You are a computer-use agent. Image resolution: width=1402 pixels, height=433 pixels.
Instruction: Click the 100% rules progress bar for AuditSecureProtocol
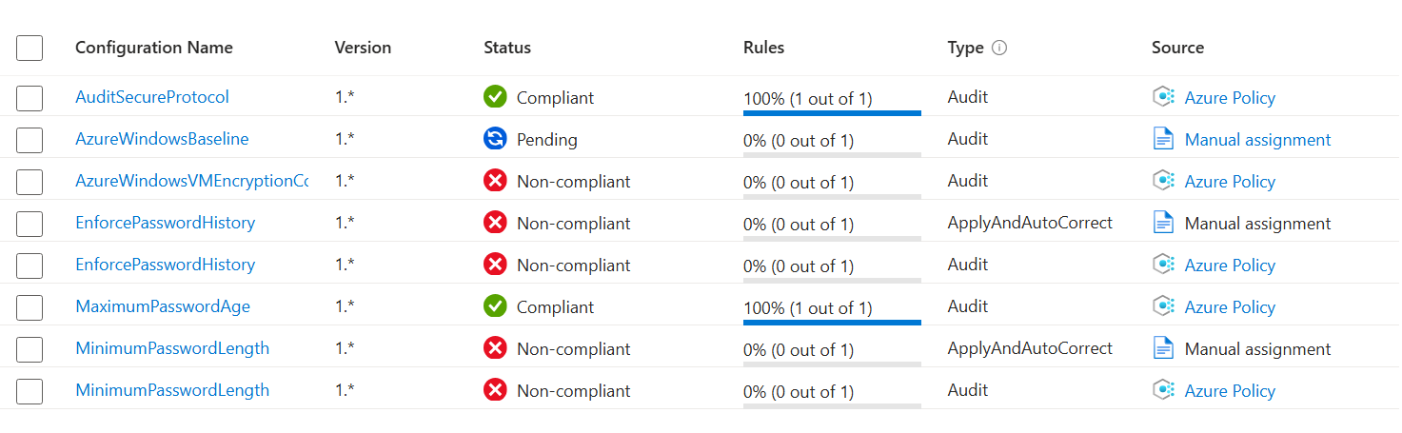tap(832, 113)
